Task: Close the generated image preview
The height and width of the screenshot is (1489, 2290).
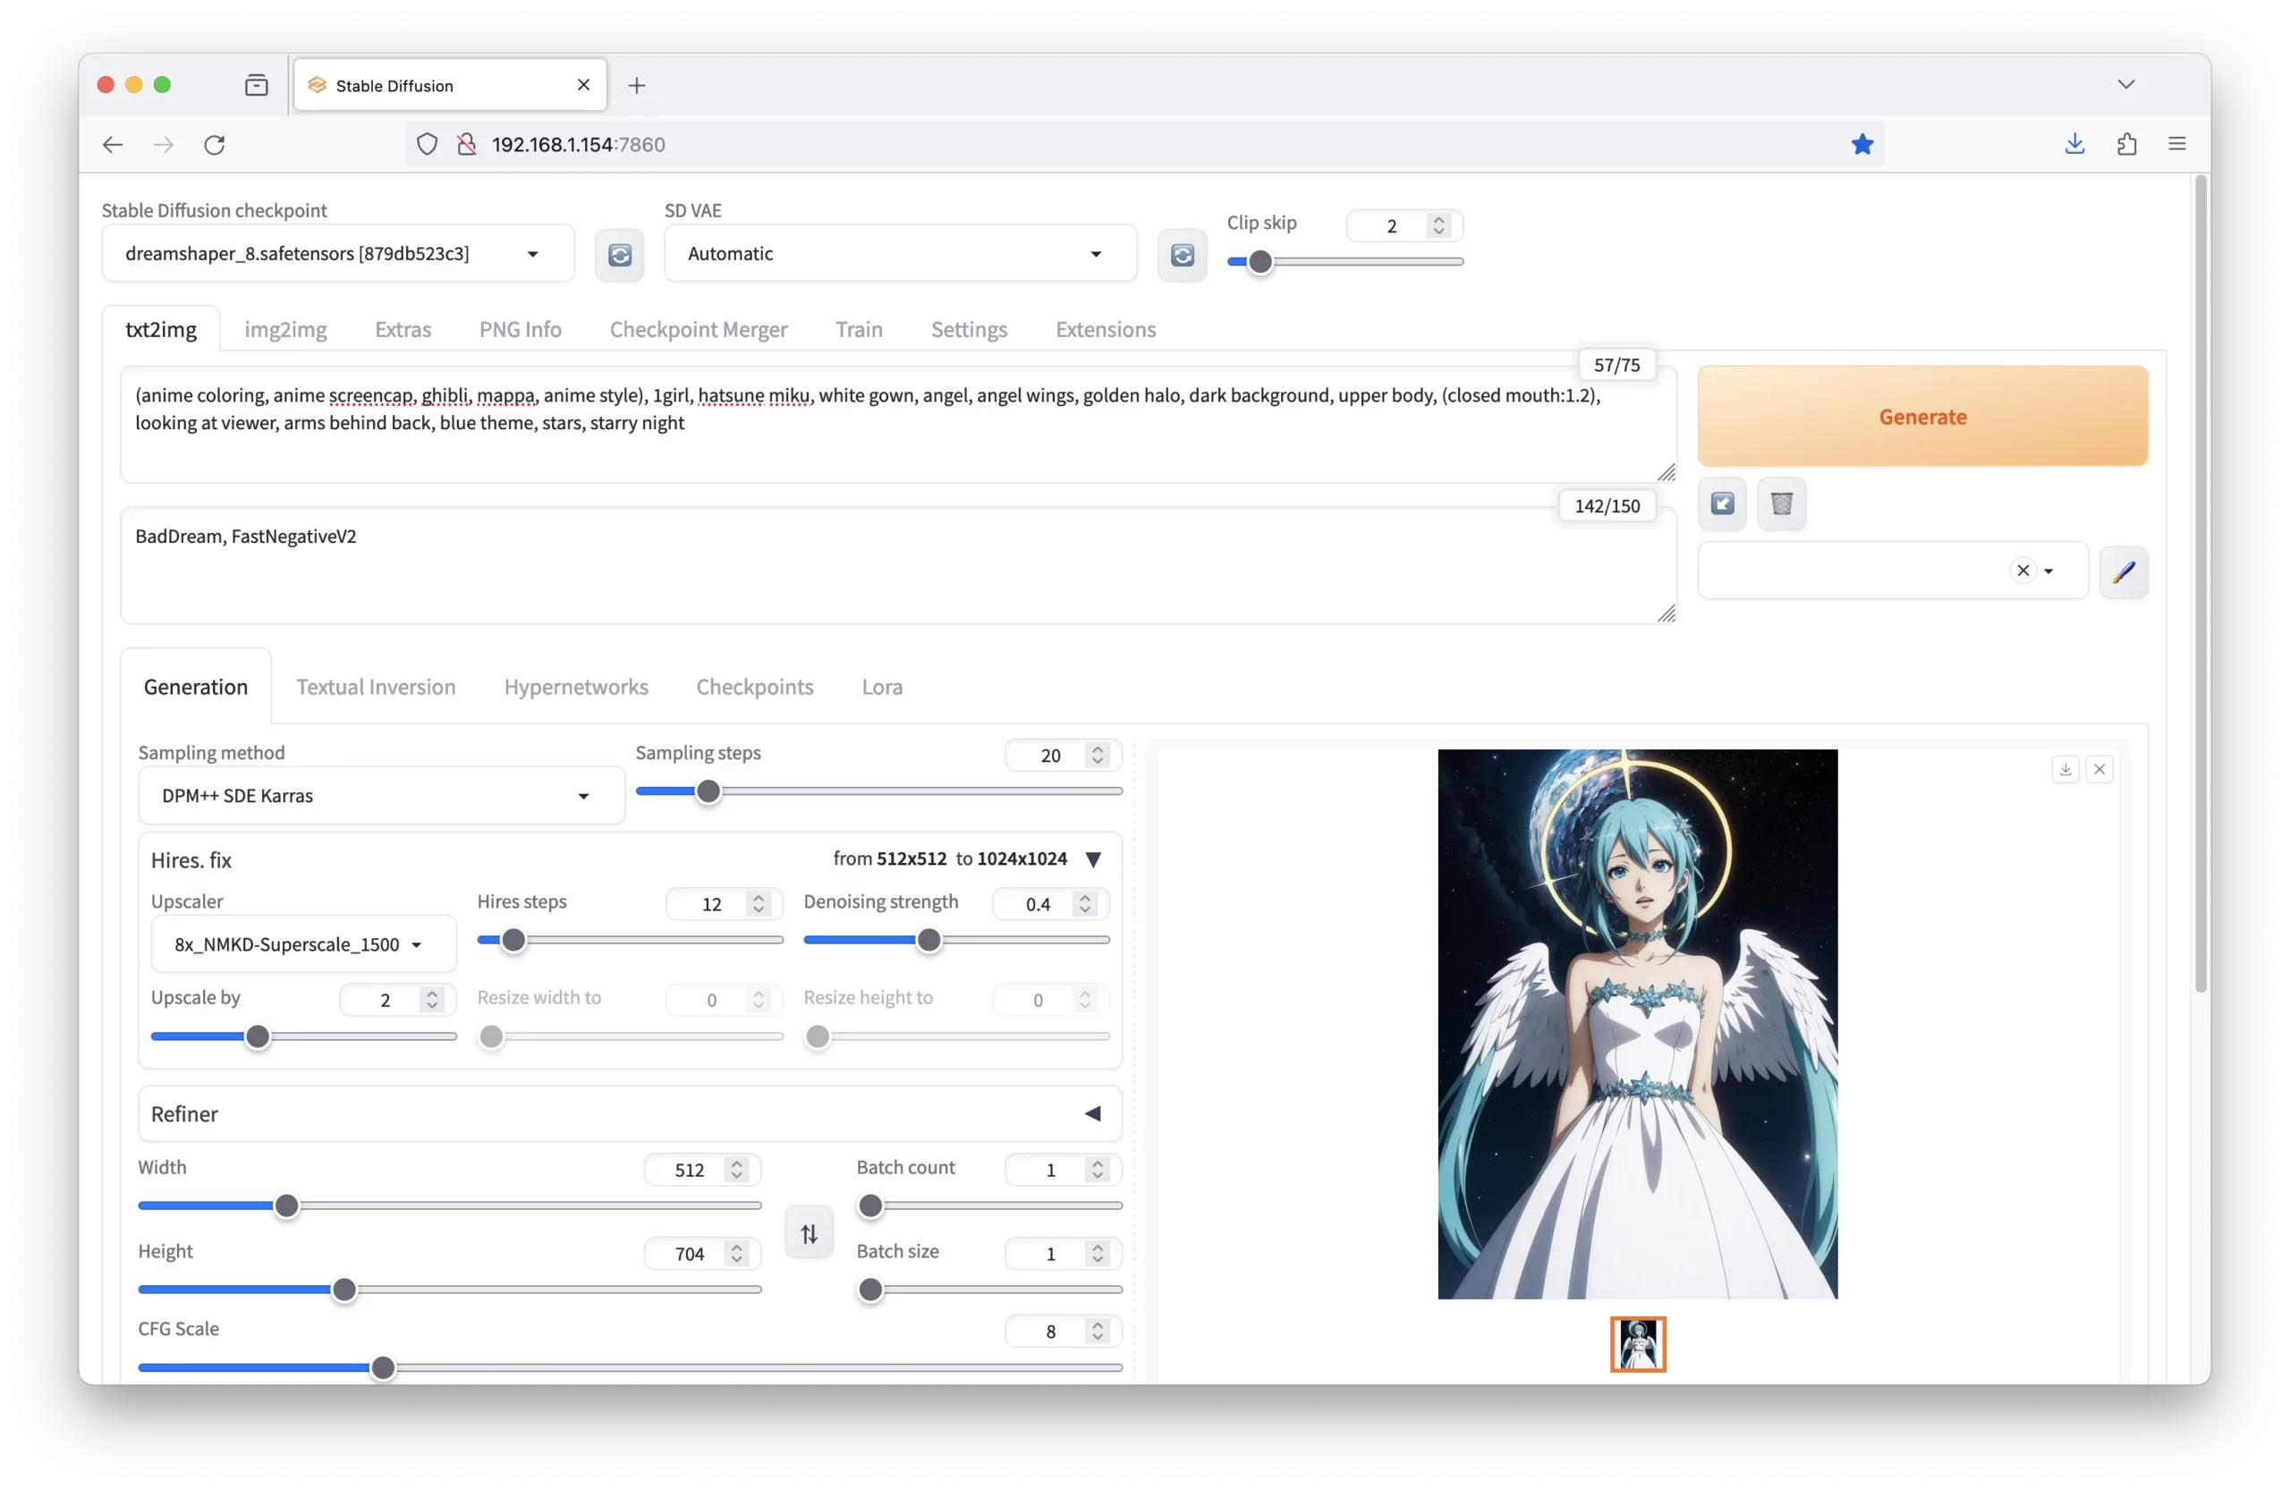Action: click(2099, 768)
